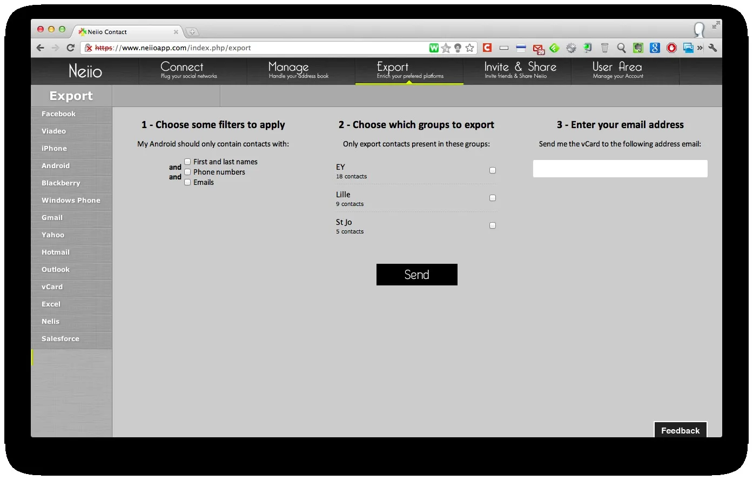The image size is (753, 480).
Task: Open the User Area tab
Action: click(625, 71)
